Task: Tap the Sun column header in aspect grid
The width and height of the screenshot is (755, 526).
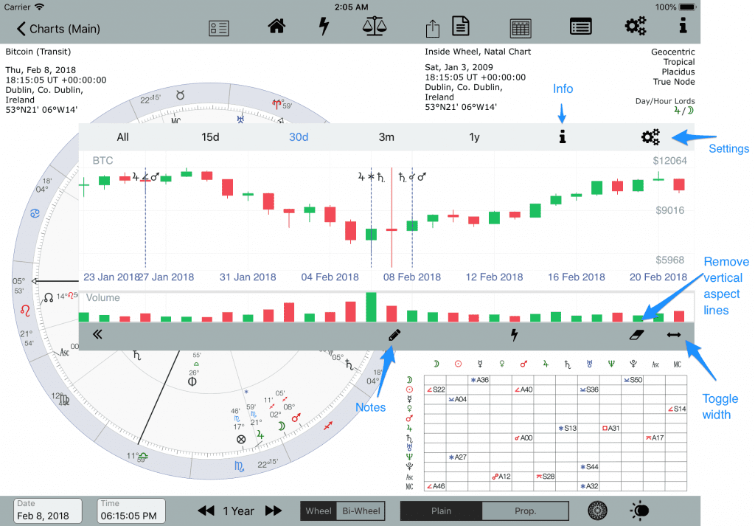Action: pos(458,364)
